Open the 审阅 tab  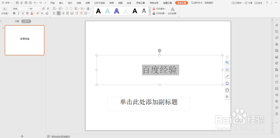(x=112, y=3)
